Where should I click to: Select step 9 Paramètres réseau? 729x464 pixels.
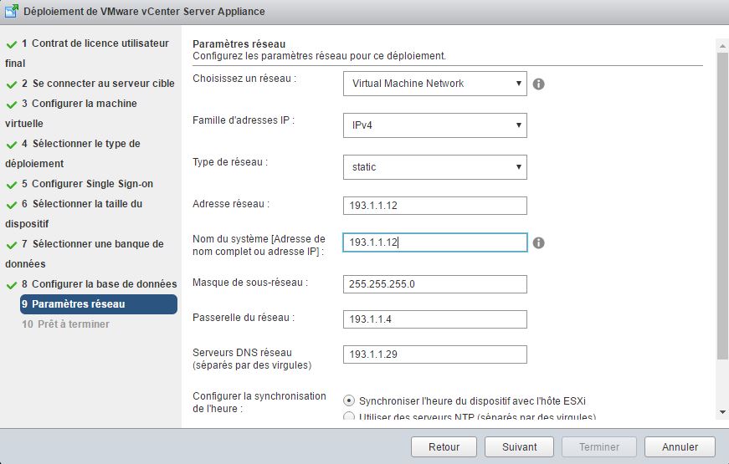99,304
